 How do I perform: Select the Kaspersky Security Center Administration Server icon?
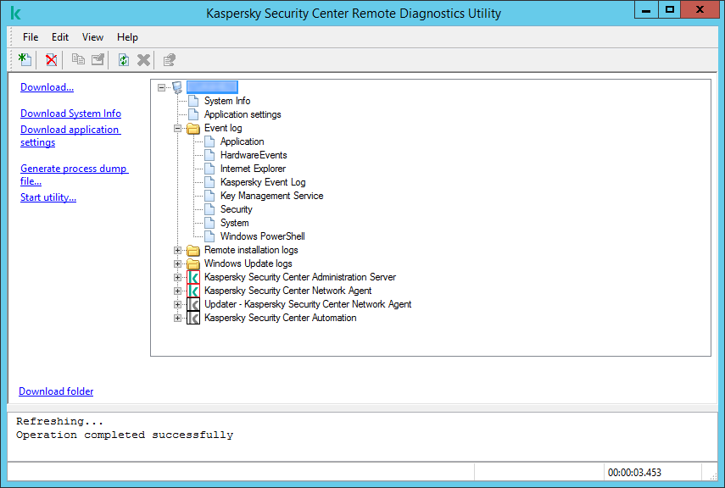(x=192, y=277)
